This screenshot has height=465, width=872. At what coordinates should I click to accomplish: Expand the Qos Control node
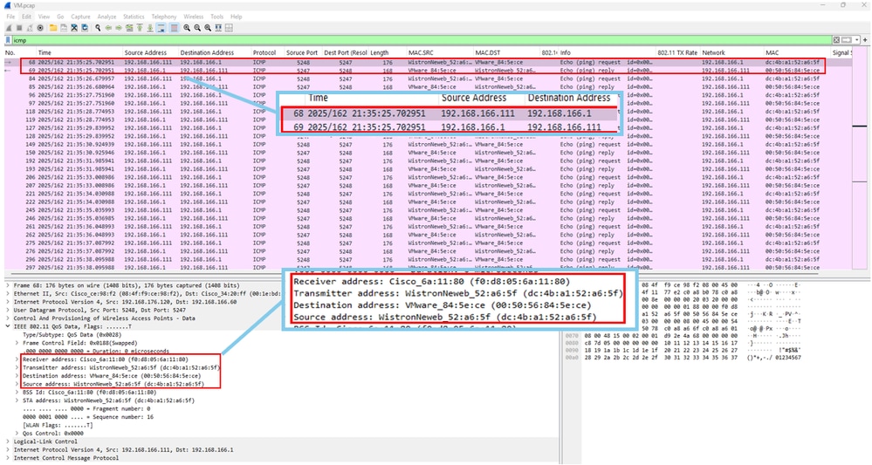coord(17,434)
